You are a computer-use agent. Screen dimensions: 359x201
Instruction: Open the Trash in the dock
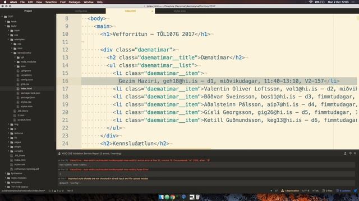[x=197, y=197]
